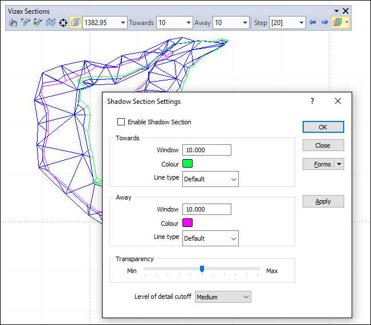Open the Forms button dropdown arrow

click(x=339, y=164)
